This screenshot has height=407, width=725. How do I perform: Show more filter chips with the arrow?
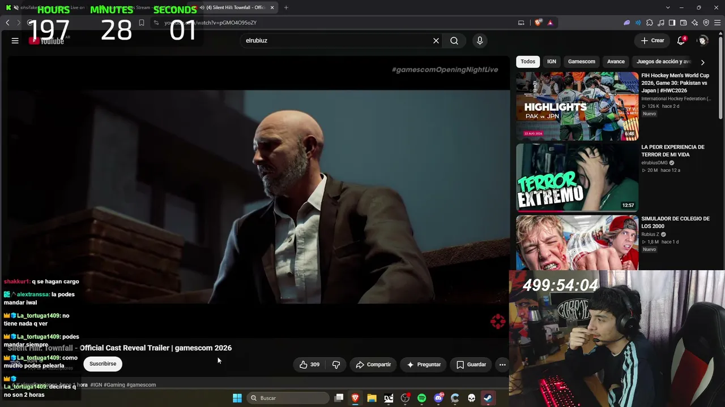point(703,62)
